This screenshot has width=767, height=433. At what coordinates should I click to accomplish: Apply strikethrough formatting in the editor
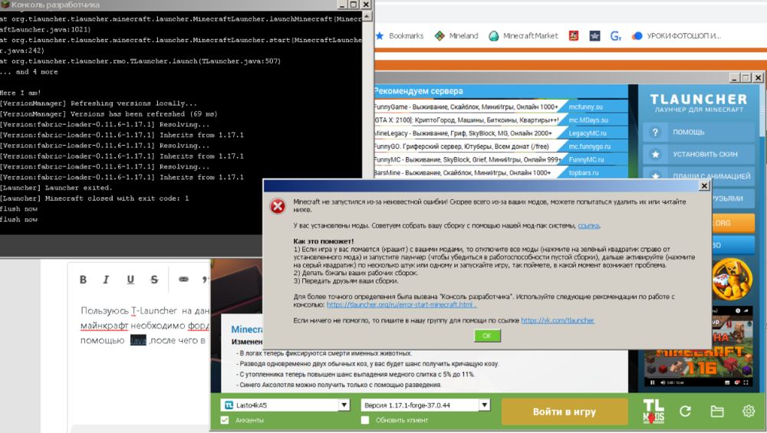pos(154,280)
